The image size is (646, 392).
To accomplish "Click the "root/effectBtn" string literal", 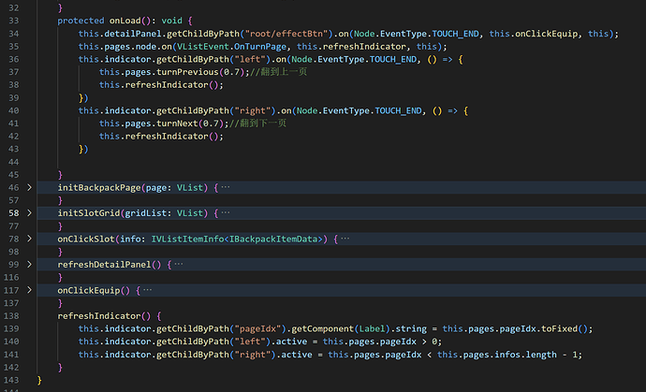I will point(288,34).
